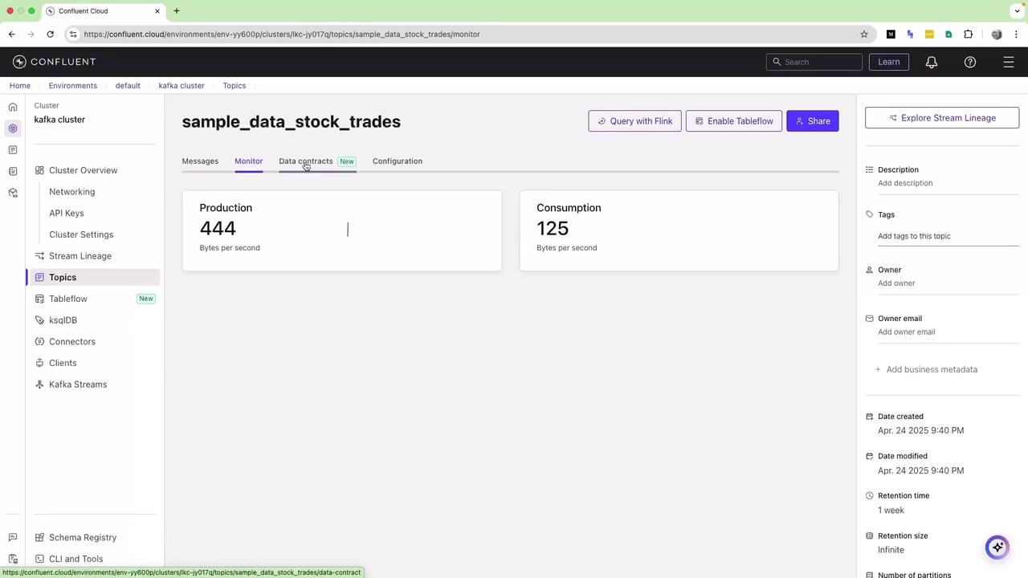The width and height of the screenshot is (1028, 578).
Task: Click Enable Tableflow button
Action: (x=733, y=121)
